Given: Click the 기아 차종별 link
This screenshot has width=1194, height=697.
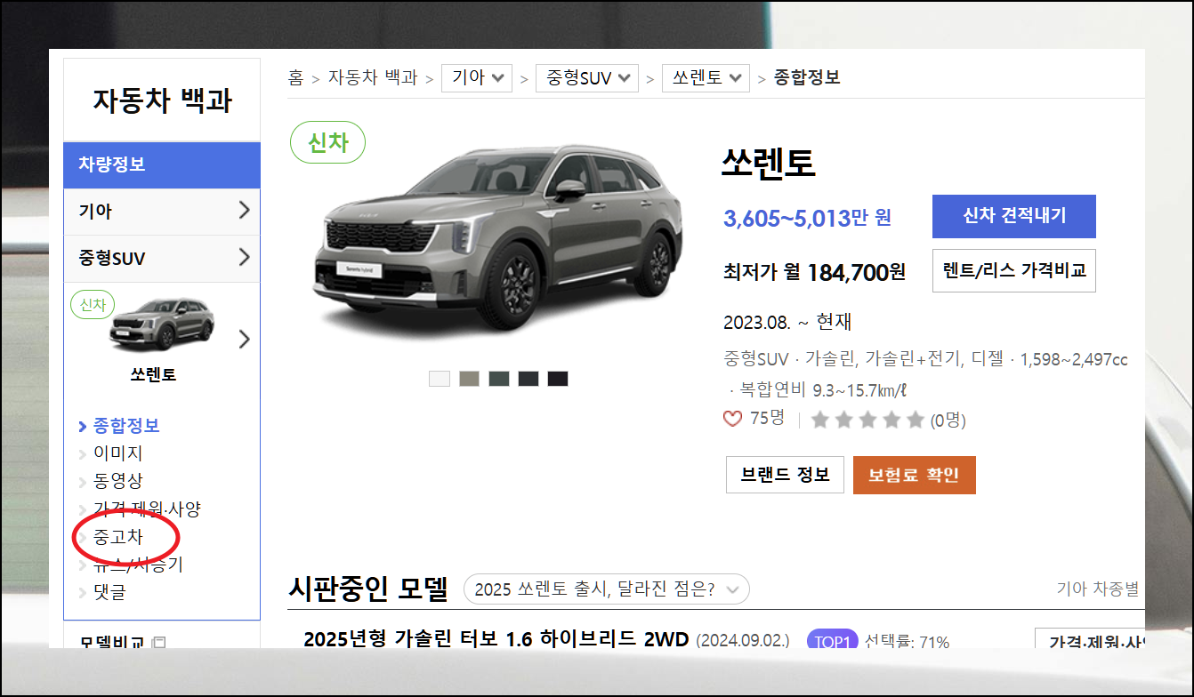Looking at the screenshot, I should pyautogui.click(x=1097, y=589).
